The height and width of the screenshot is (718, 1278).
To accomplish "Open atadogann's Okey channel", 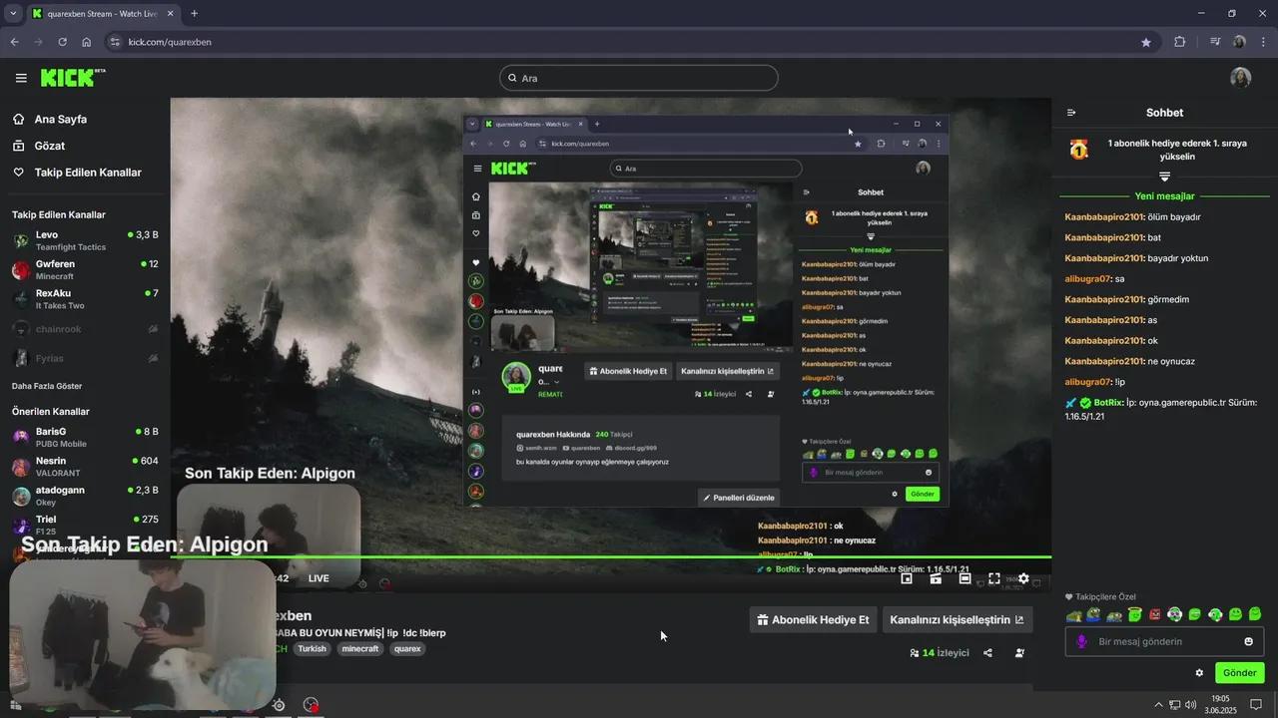I will coord(85,496).
